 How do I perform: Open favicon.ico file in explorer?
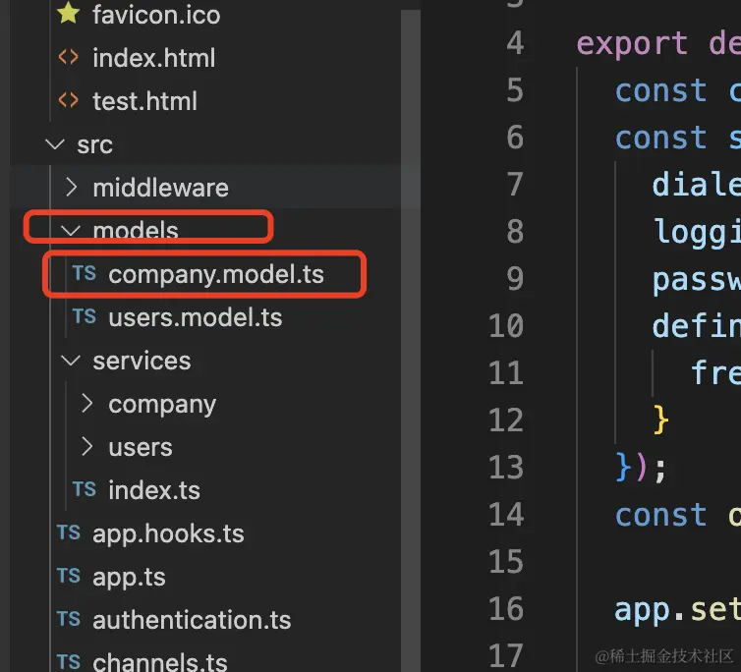(x=156, y=15)
